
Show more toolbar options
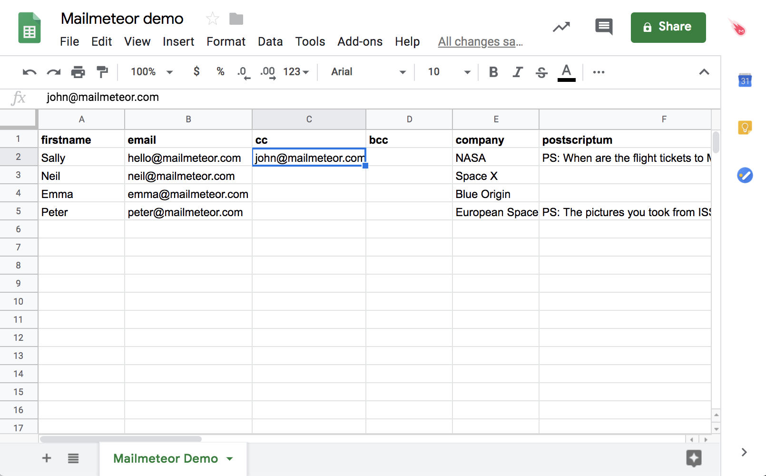[x=599, y=72]
